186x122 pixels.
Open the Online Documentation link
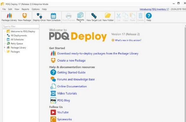[72, 87]
